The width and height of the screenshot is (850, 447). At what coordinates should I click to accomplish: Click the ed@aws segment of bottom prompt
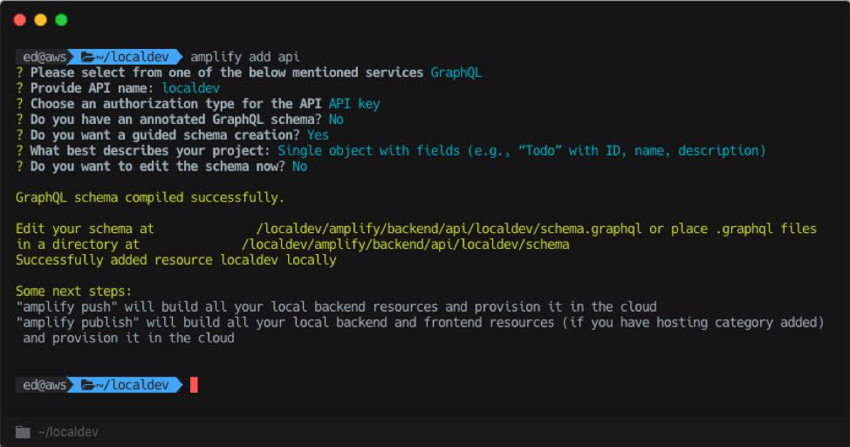[x=45, y=385]
